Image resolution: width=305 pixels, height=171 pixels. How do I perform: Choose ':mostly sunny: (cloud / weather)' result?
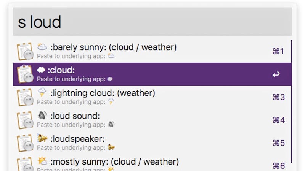152,163
